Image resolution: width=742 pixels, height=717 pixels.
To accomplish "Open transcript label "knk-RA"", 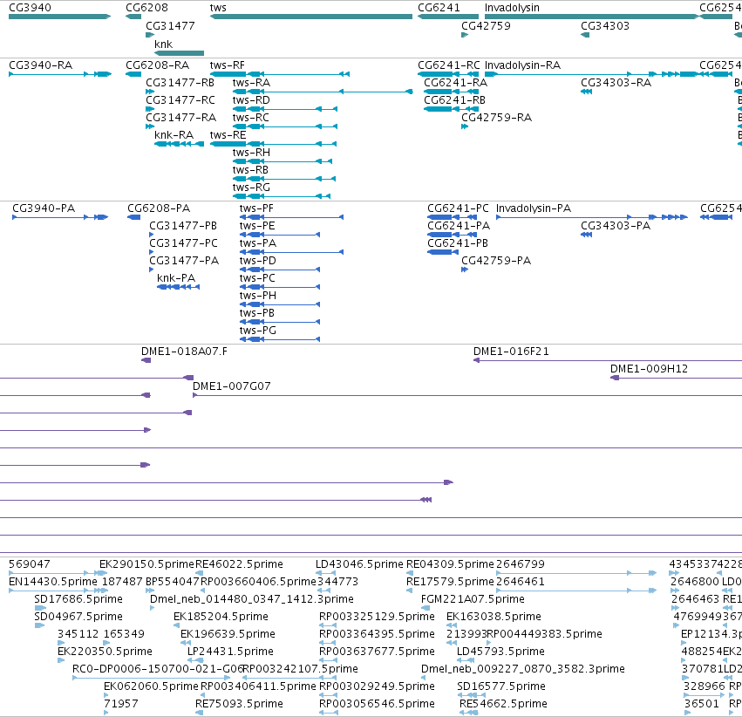I will click(174, 135).
